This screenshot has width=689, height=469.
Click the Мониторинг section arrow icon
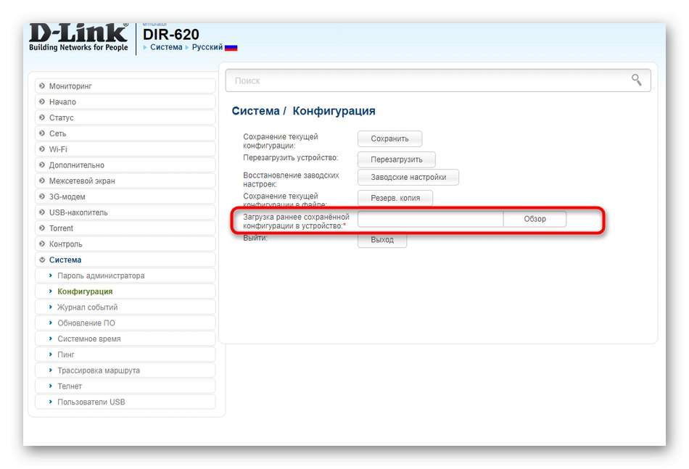(x=42, y=86)
